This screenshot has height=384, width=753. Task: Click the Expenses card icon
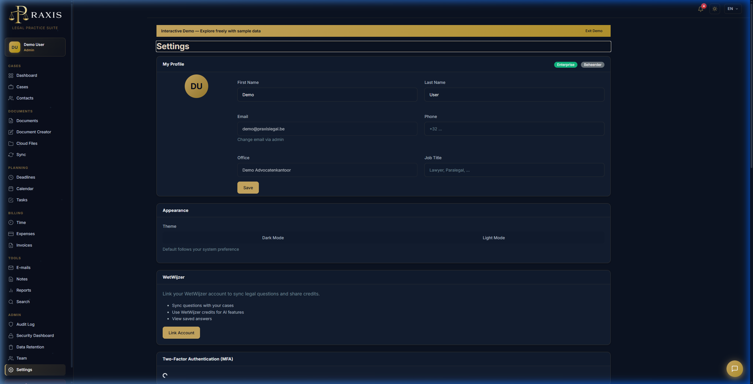[x=11, y=234]
